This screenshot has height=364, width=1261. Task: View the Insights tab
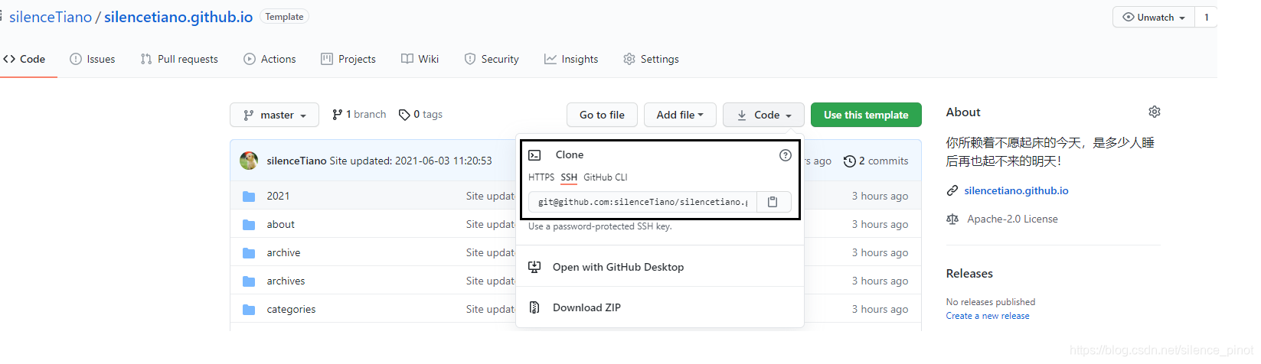571,59
